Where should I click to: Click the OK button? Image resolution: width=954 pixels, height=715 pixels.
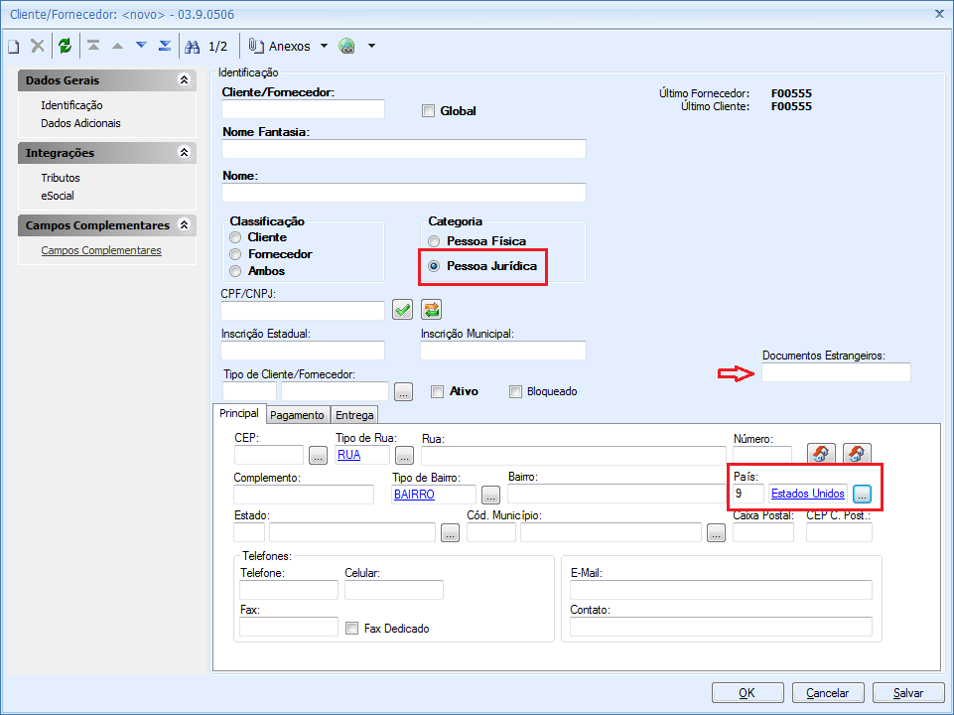coord(748,692)
